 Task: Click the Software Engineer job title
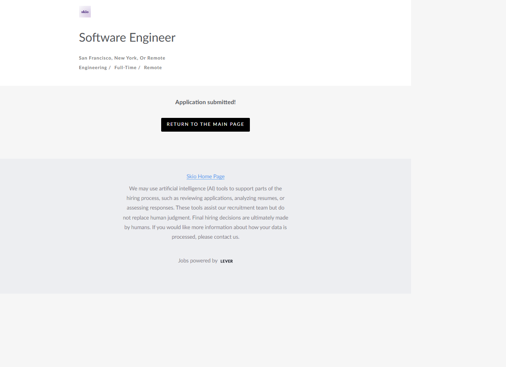click(x=127, y=37)
